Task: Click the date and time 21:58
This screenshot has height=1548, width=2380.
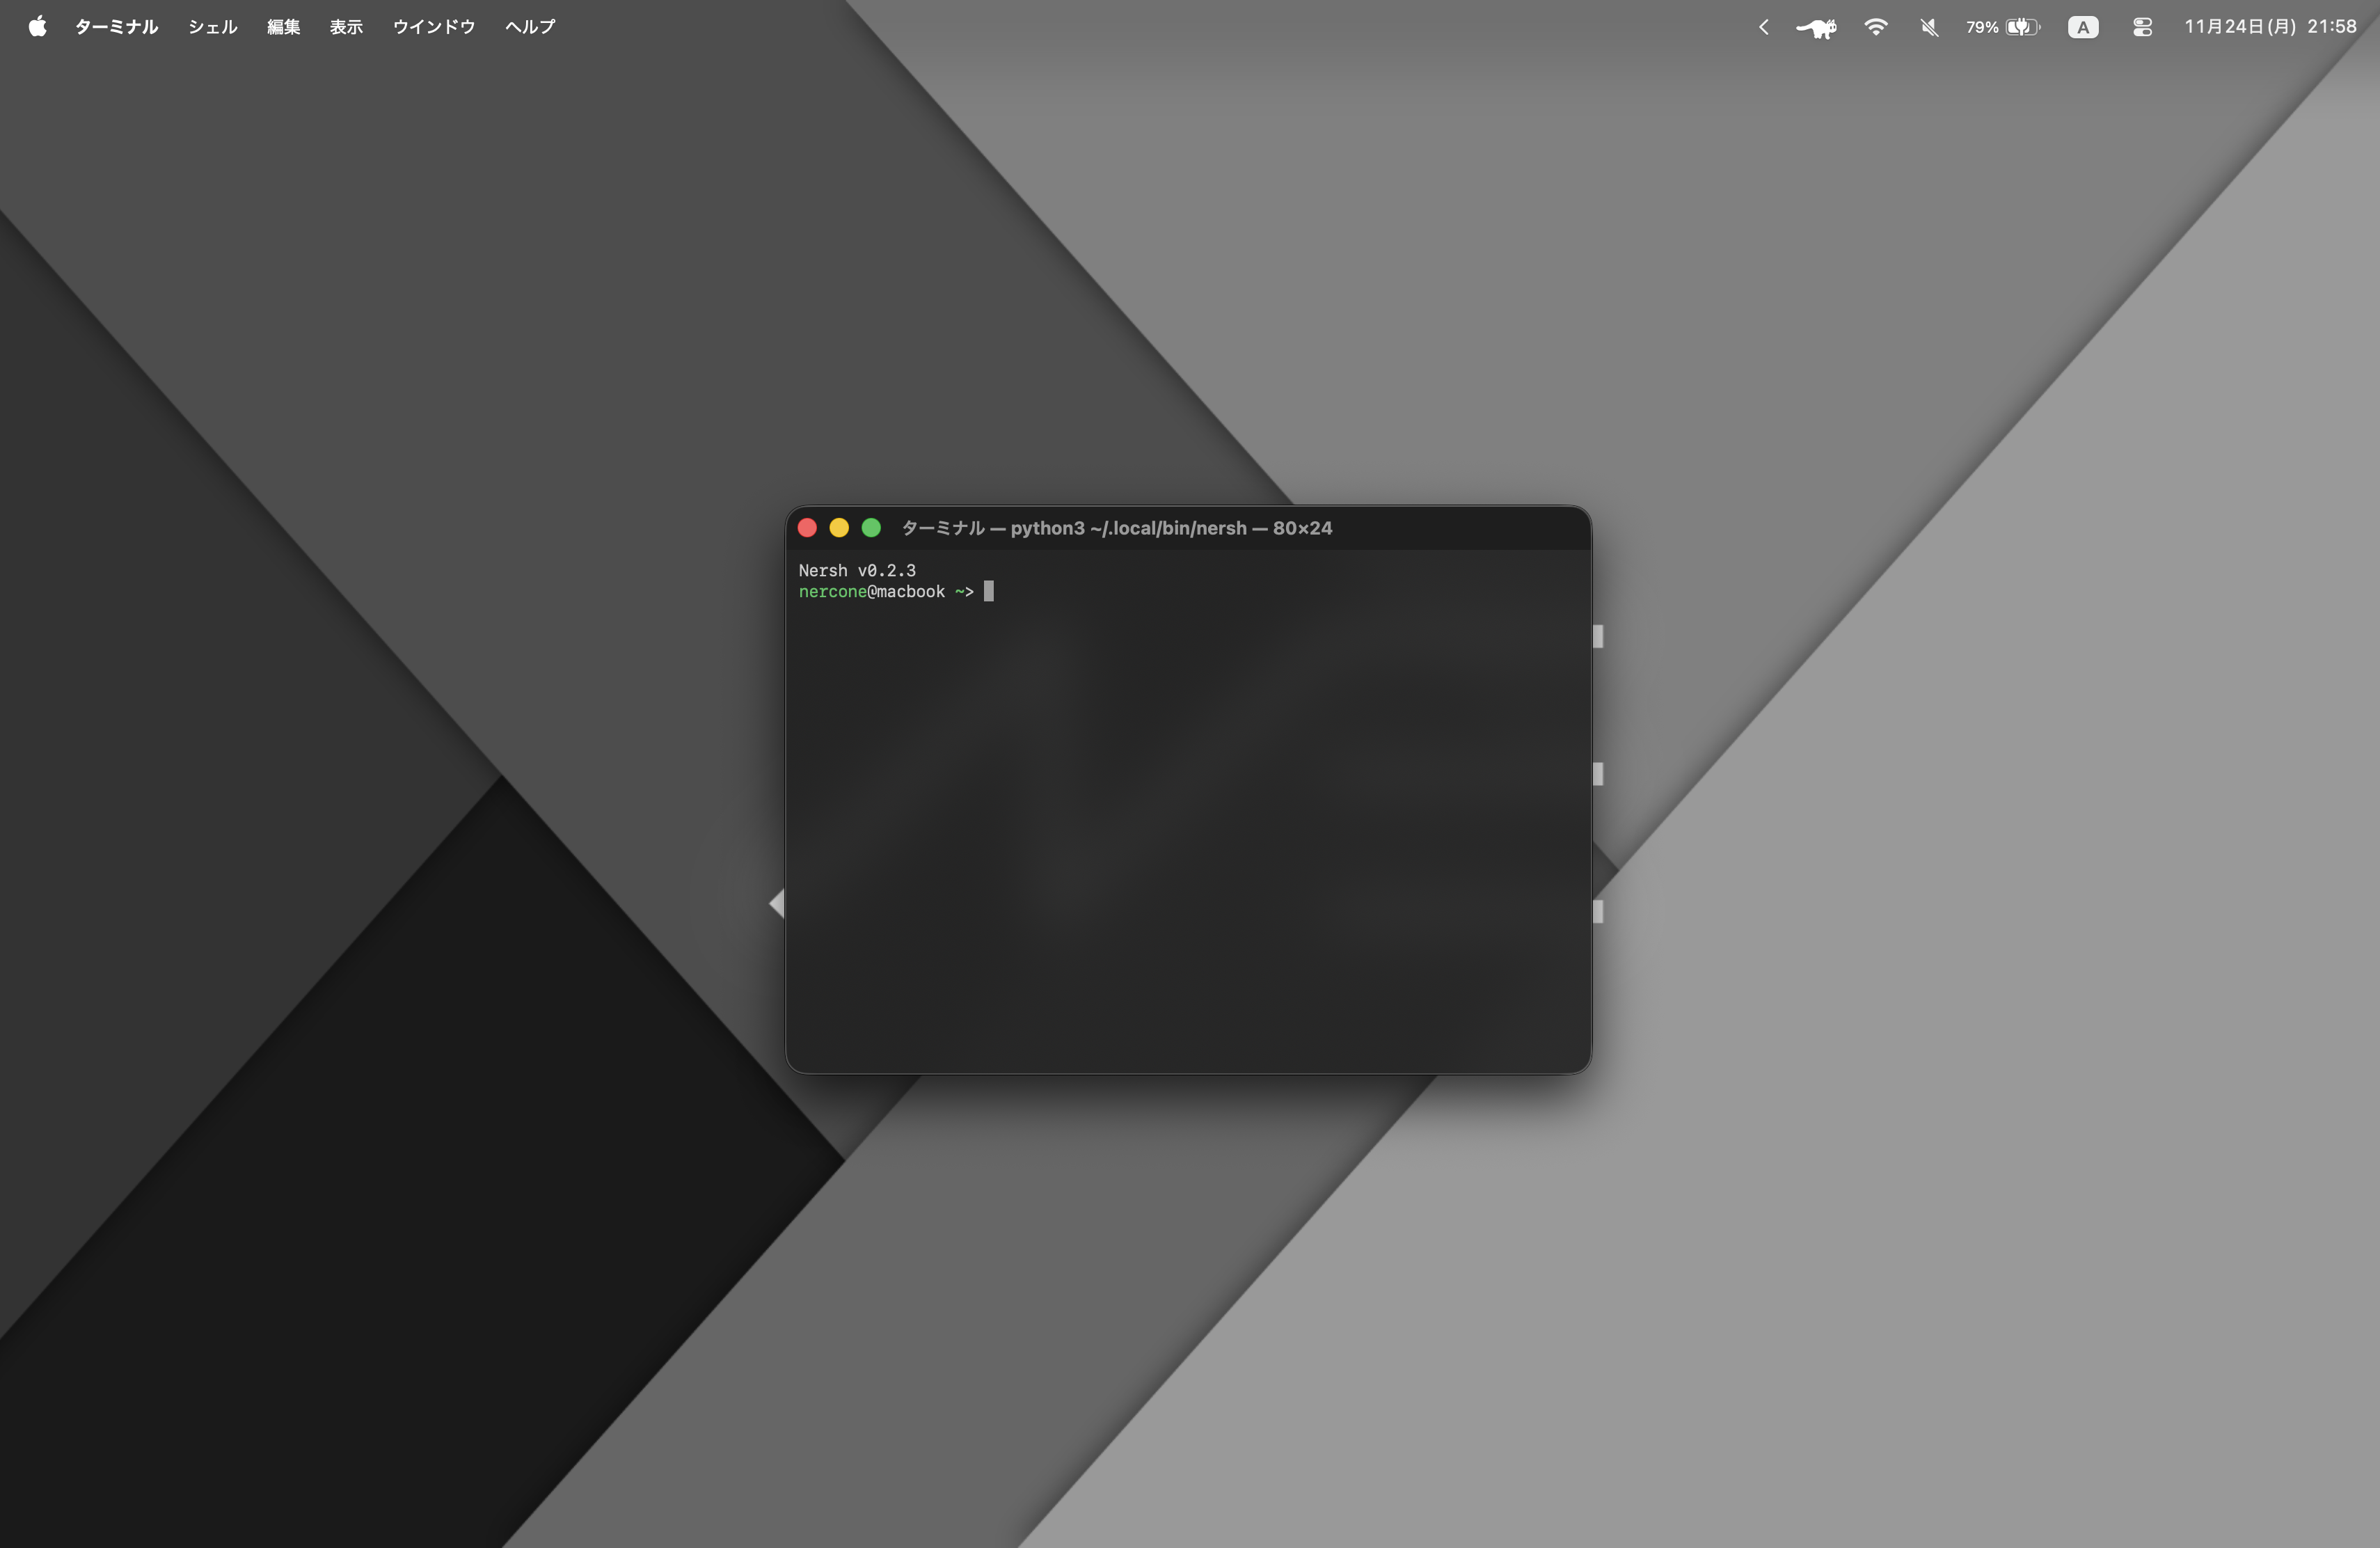Action: [2270, 27]
